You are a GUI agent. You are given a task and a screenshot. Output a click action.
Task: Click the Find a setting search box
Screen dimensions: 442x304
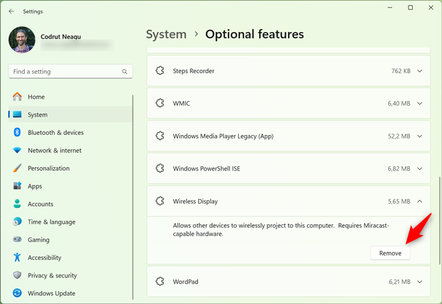[70, 72]
